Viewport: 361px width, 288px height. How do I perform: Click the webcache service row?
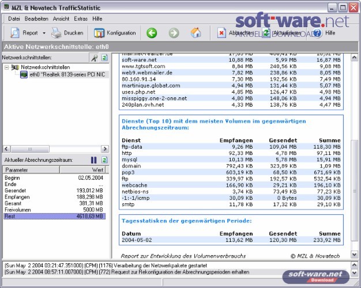231,185
